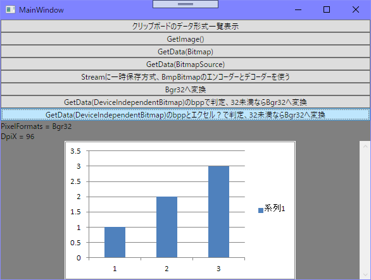Close the MainWindow window
This screenshot has height=280, width=371.
coord(356,9)
